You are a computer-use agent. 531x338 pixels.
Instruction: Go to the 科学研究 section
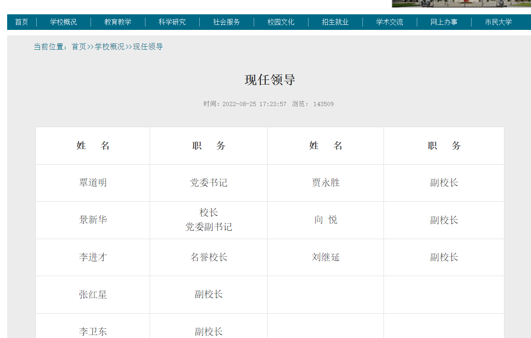click(x=172, y=22)
